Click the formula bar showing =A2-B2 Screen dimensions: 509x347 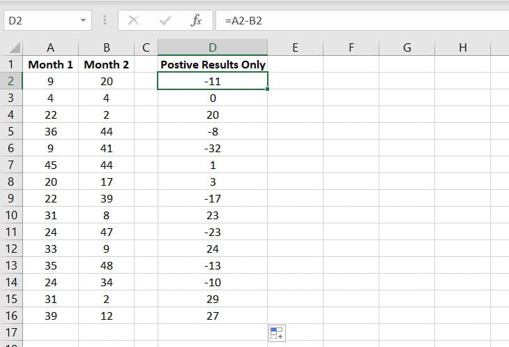coord(363,20)
